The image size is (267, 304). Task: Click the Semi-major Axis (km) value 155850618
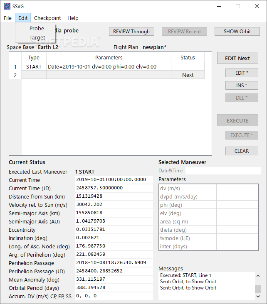click(x=114, y=213)
